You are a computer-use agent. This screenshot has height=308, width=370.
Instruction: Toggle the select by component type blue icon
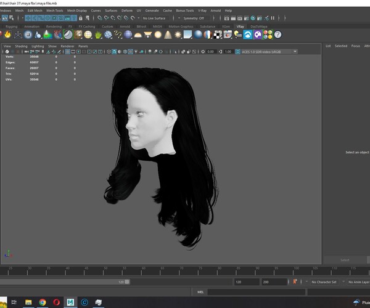coord(5,18)
